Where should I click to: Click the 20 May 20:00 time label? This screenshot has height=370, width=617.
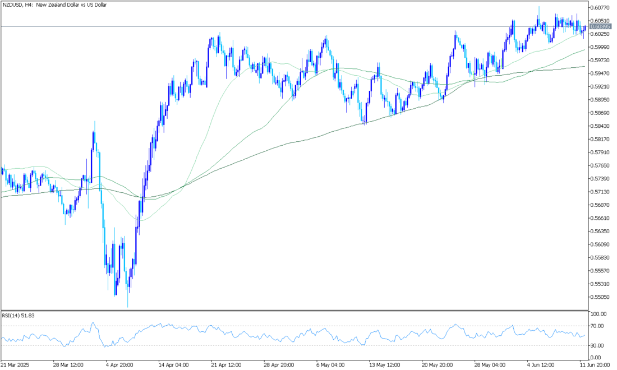click(x=437, y=365)
